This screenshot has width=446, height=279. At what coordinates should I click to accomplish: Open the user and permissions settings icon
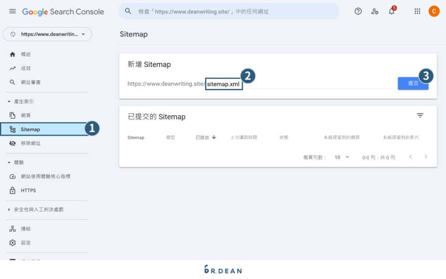click(x=375, y=11)
